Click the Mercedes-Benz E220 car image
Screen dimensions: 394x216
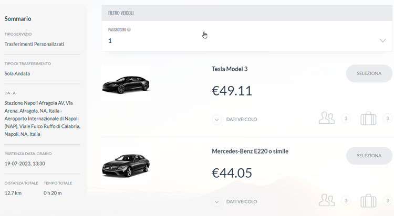pyautogui.click(x=126, y=166)
